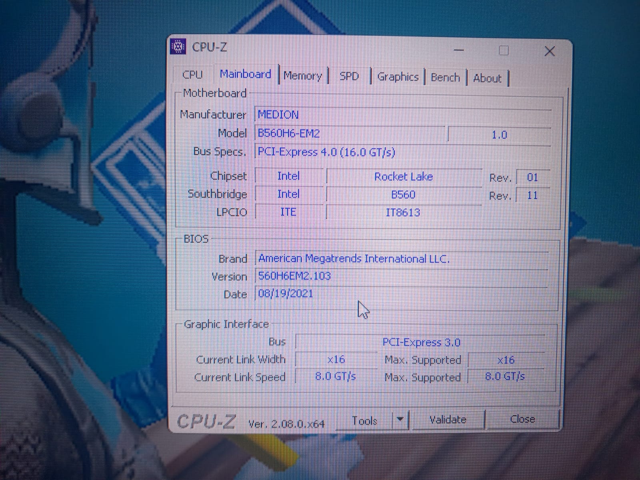Click the Close button at bottom
640x480 pixels.
[522, 419]
